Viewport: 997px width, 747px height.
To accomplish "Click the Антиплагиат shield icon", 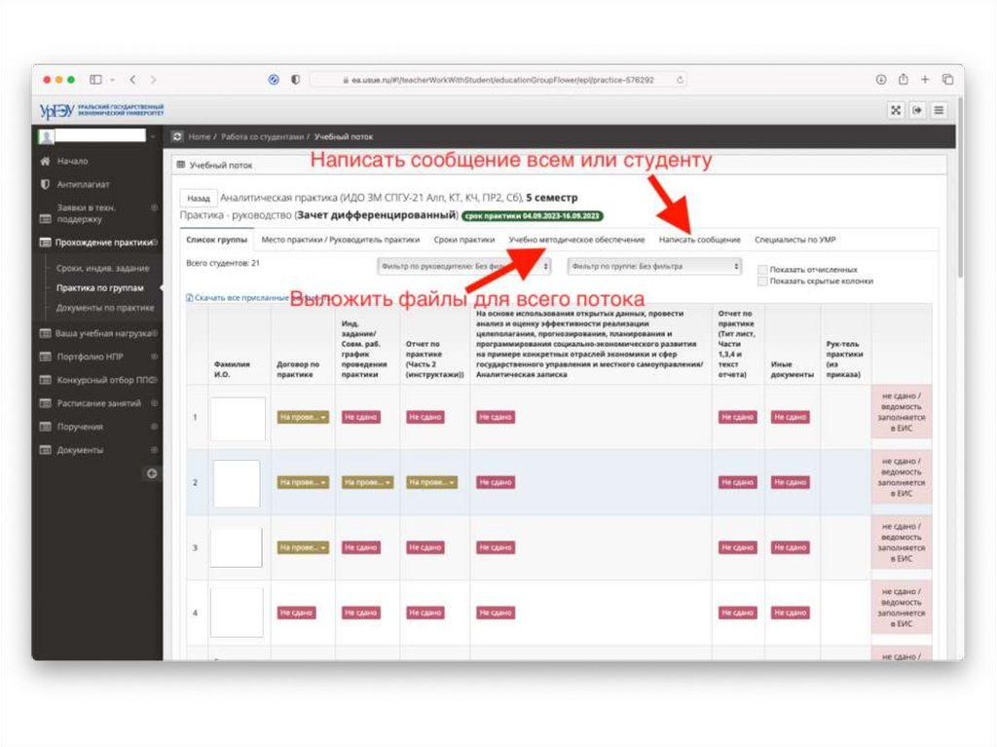I will 45,184.
